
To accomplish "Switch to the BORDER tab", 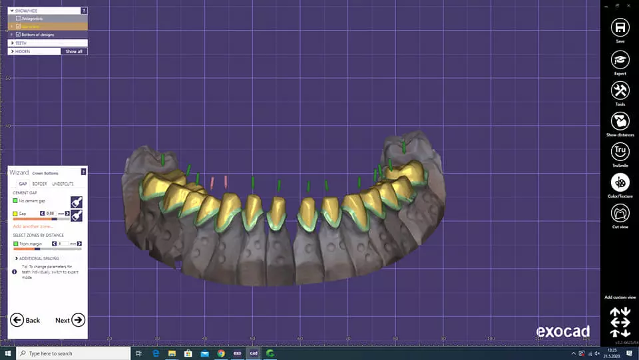I will coord(39,184).
